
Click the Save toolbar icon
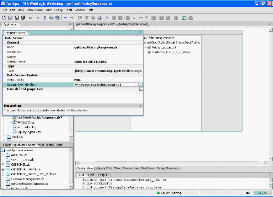coord(17,18)
